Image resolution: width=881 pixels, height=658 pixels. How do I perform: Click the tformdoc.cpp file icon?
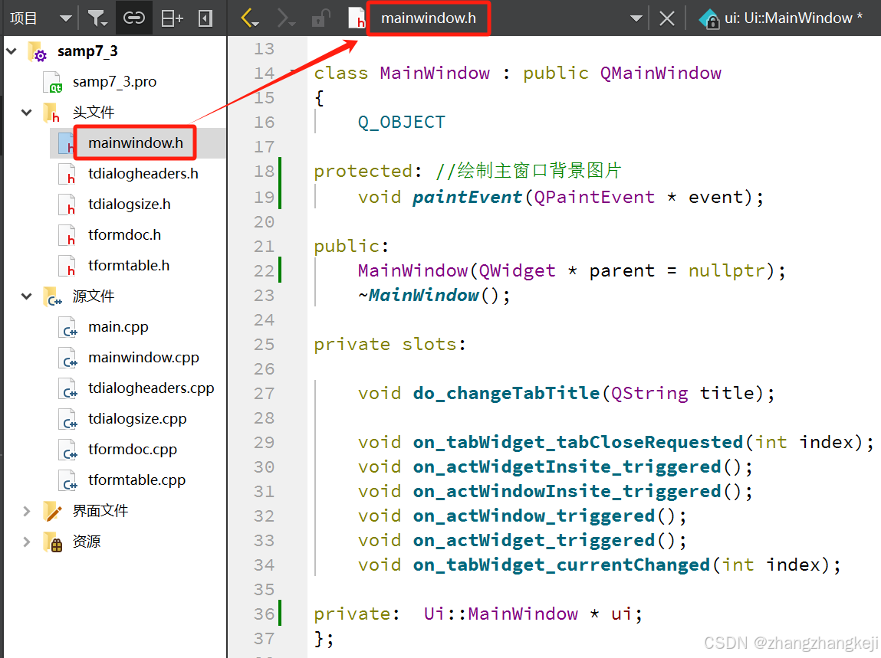point(67,450)
